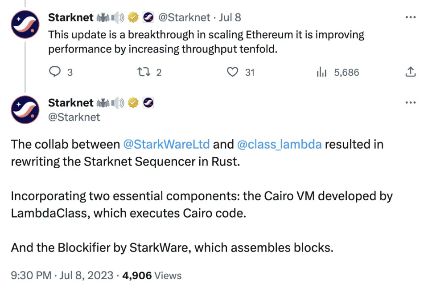The width and height of the screenshot is (428, 292).
Task: Select the @Starknet handle in the header
Action: [184, 17]
